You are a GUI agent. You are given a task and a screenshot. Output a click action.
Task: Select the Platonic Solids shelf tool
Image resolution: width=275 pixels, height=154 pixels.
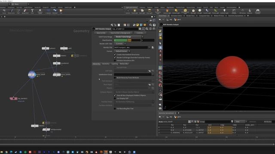[40, 12]
